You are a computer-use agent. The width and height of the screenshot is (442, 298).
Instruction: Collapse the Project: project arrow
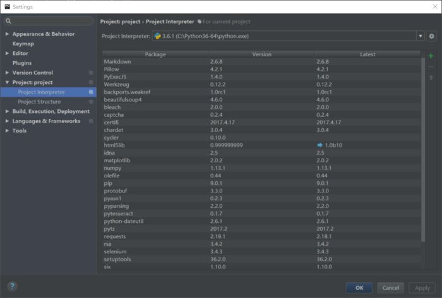click(x=7, y=82)
